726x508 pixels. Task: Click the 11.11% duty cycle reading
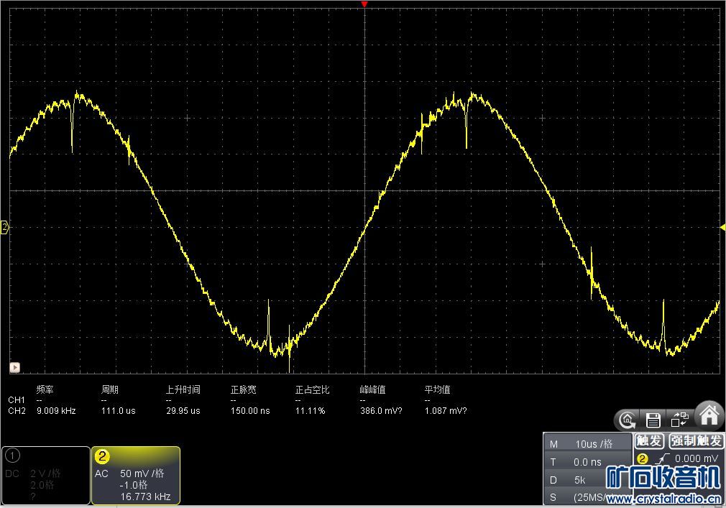(x=311, y=411)
